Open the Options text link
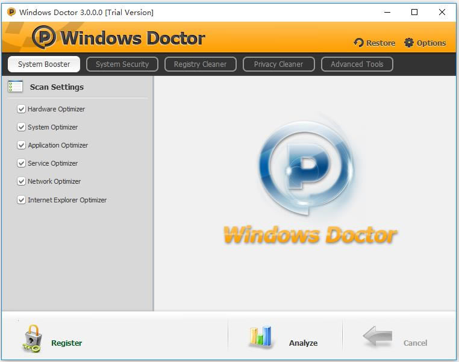This screenshot has width=459, height=362. (x=431, y=43)
